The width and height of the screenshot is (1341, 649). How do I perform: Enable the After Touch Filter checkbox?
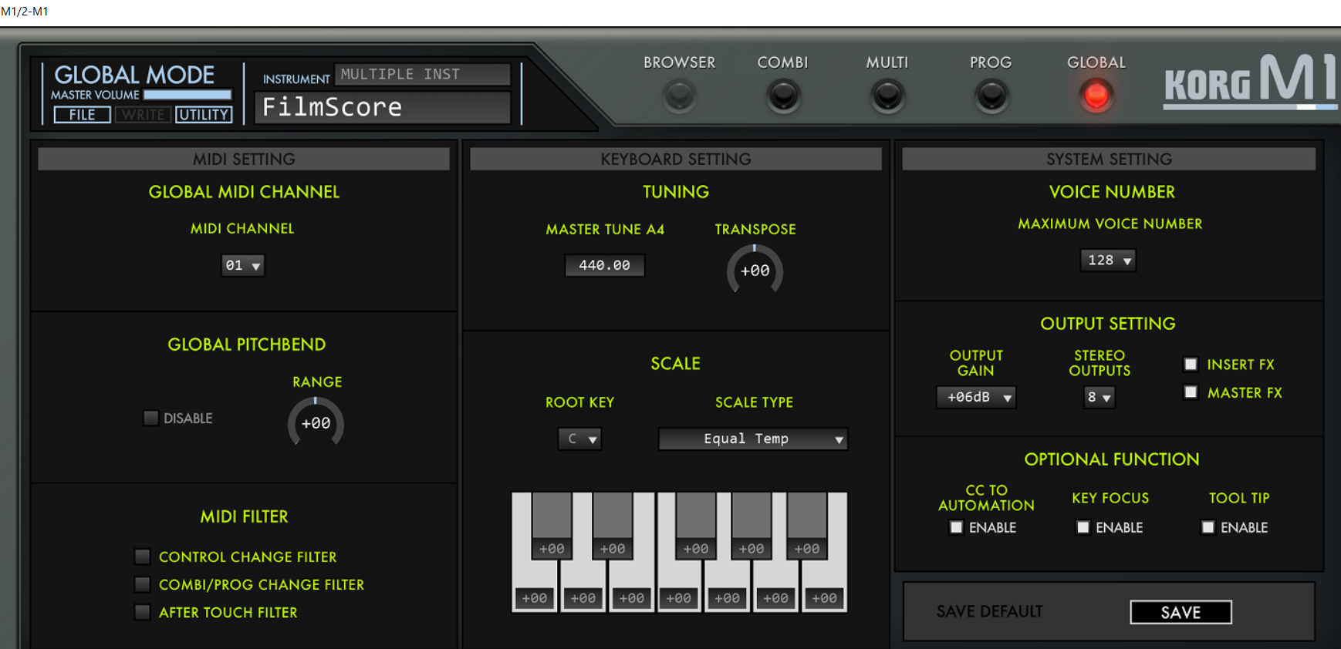(142, 612)
